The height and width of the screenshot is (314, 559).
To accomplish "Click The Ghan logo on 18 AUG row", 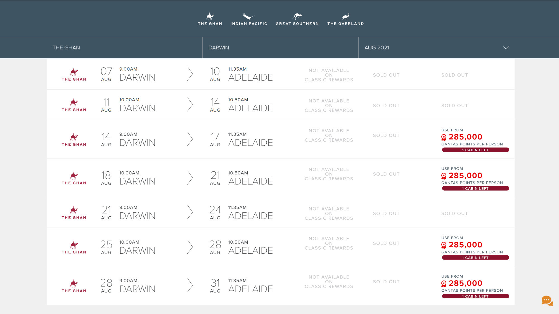I will 74,178.
